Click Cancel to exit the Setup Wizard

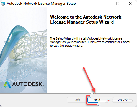click(123, 100)
